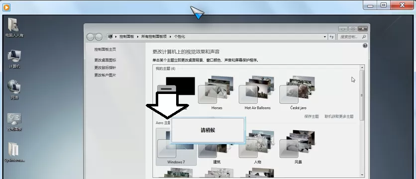The image size is (416, 179).
Task: Click the forward navigation arrow
Action: point(99,37)
